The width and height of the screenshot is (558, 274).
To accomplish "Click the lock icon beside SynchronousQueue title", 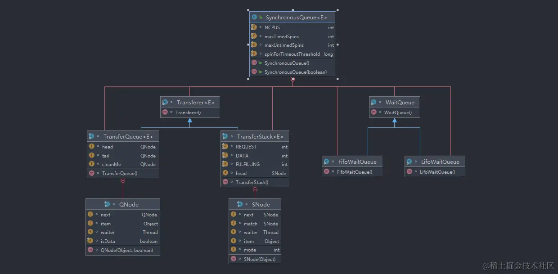I will (x=261, y=17).
